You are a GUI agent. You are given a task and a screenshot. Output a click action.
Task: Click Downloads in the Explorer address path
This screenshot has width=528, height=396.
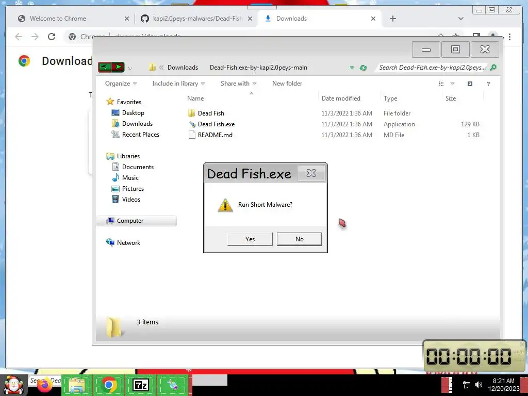click(x=183, y=68)
